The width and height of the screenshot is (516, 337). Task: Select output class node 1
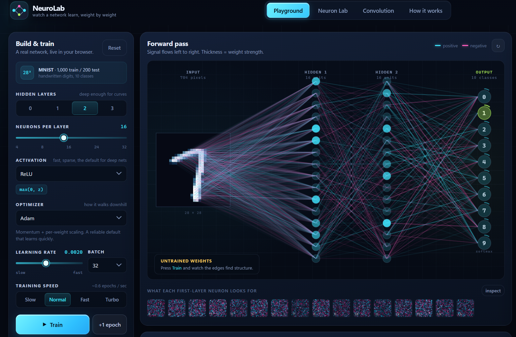(484, 113)
